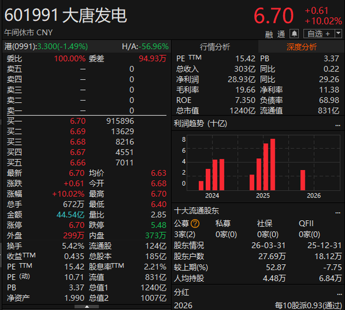The width and height of the screenshot is (345, 310).
Task: Click the dividend entry 每10股派0.93(通过)
Action: click(309, 306)
